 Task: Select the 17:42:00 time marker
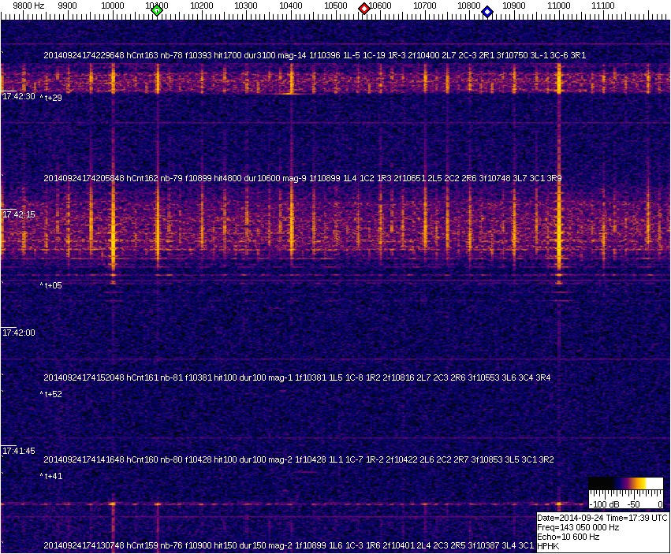[19, 333]
